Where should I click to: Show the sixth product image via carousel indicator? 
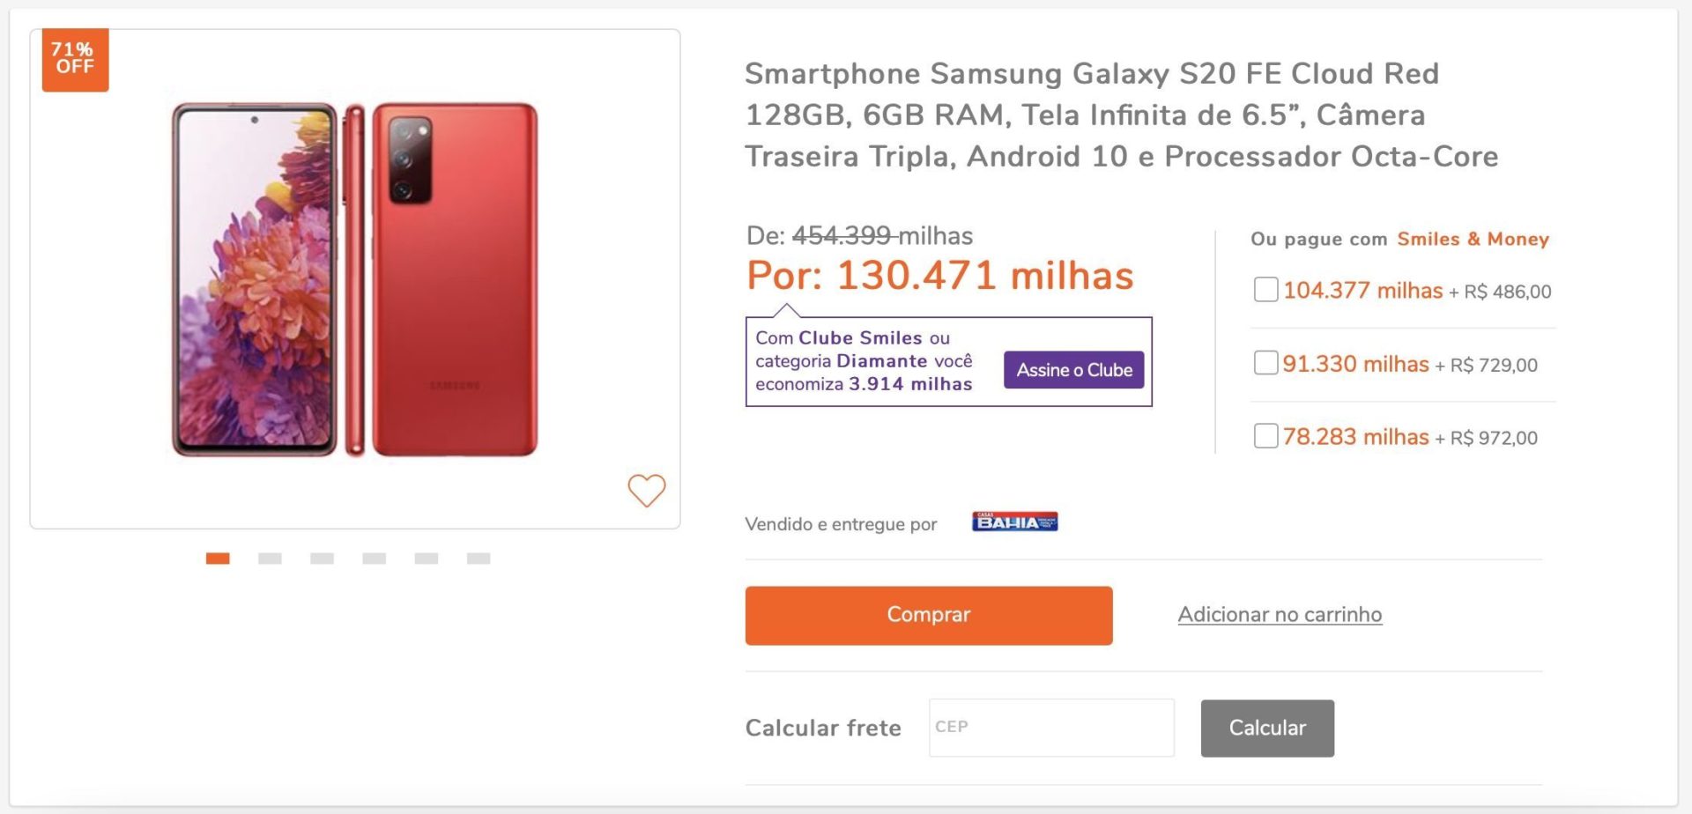[479, 559]
